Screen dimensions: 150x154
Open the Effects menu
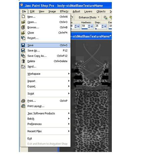coord(64,11)
